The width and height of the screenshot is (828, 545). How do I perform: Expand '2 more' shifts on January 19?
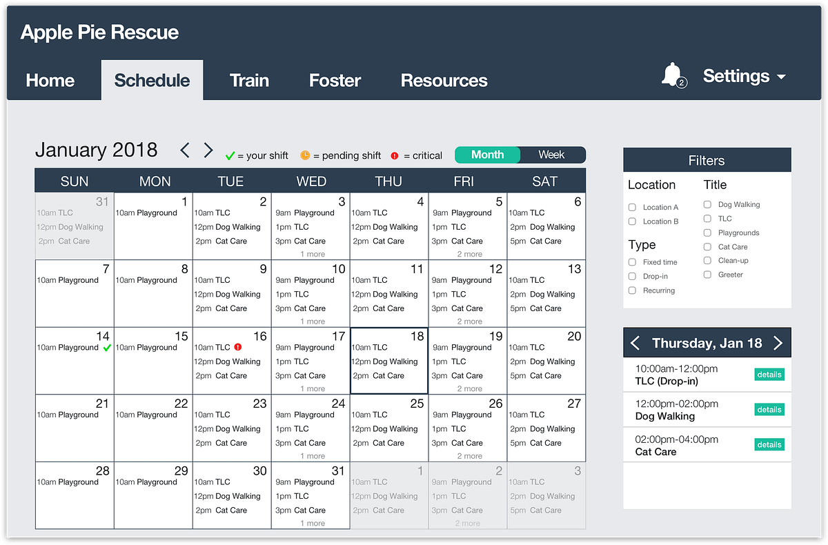(x=469, y=388)
